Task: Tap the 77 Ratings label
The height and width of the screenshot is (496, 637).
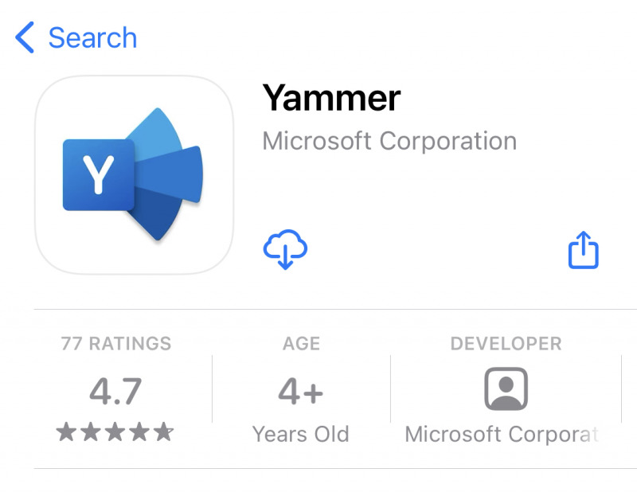Action: (x=116, y=344)
